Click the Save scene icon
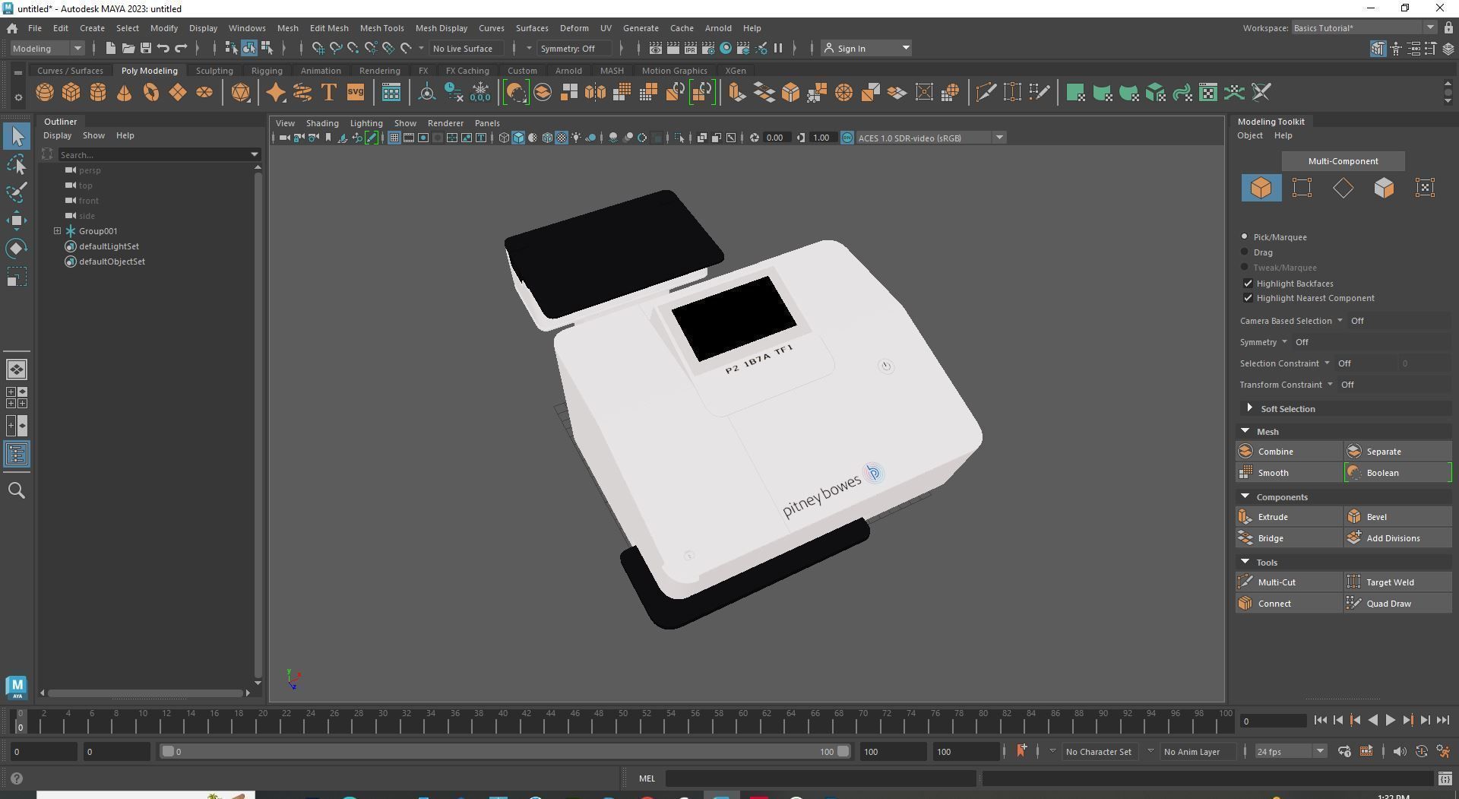Image resolution: width=1459 pixels, height=799 pixels. pyautogui.click(x=145, y=49)
